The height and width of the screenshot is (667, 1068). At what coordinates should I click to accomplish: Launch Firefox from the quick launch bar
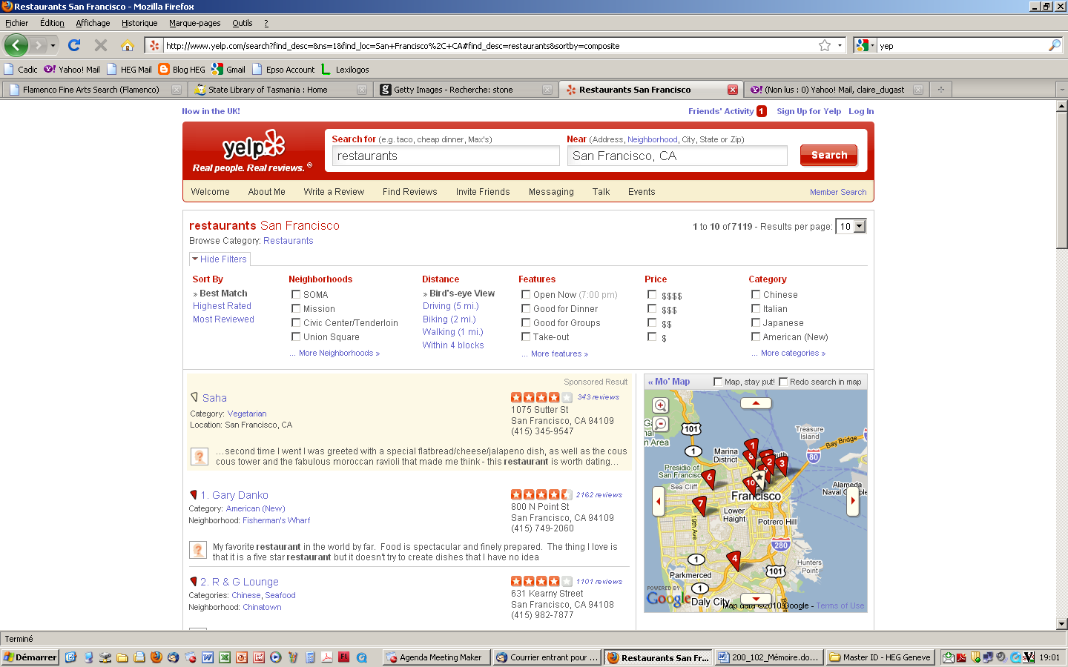point(156,657)
